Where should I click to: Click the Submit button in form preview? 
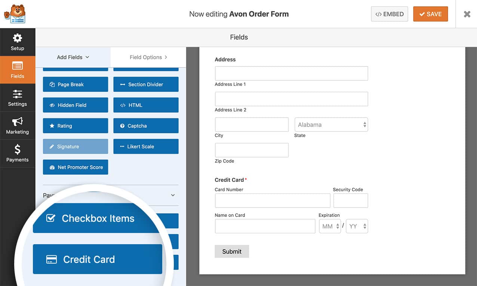(x=232, y=251)
